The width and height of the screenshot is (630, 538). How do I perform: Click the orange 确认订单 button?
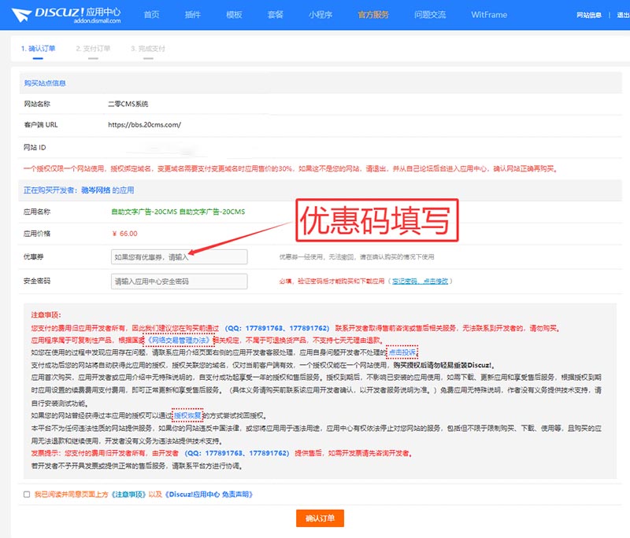(320, 518)
